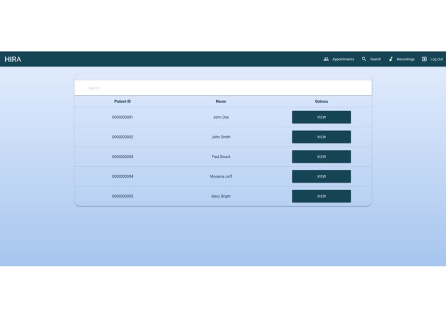Screen dimensions: 446x317
Task: Click the Name column header
Action: pyautogui.click(x=221, y=101)
